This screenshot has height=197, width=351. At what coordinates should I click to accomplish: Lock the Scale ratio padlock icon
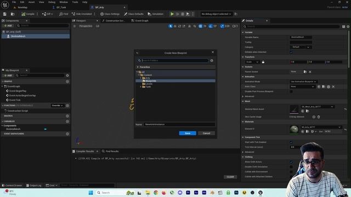[263, 62]
